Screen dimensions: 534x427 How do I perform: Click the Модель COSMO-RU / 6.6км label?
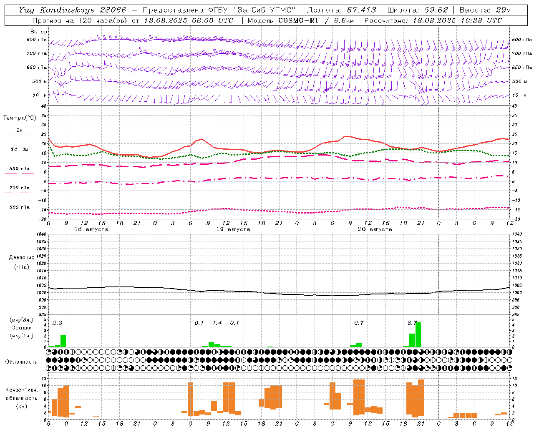pos(300,20)
